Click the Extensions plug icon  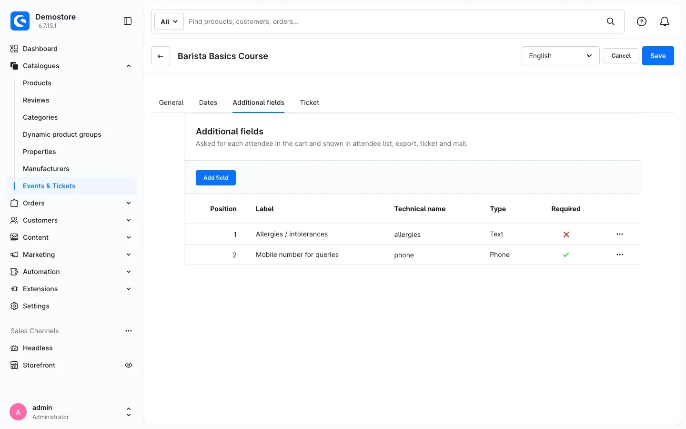point(14,289)
